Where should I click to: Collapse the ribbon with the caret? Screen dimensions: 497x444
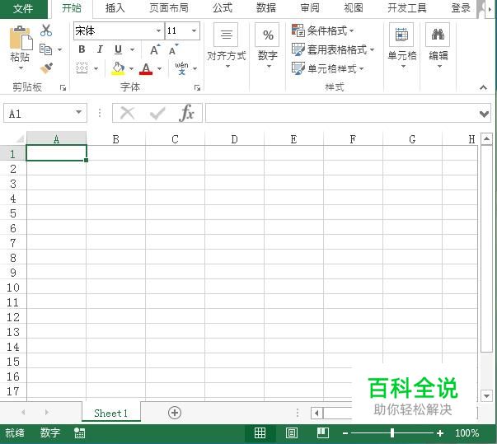tap(483, 87)
